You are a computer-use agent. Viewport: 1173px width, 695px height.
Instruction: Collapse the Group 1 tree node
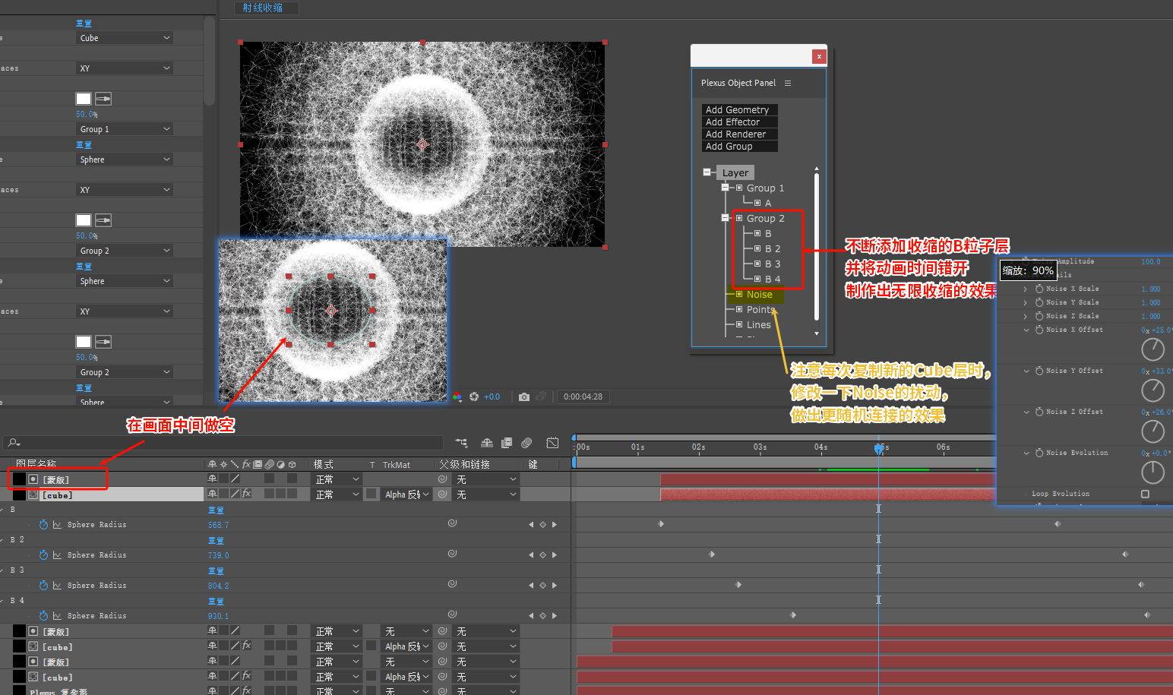tap(726, 188)
